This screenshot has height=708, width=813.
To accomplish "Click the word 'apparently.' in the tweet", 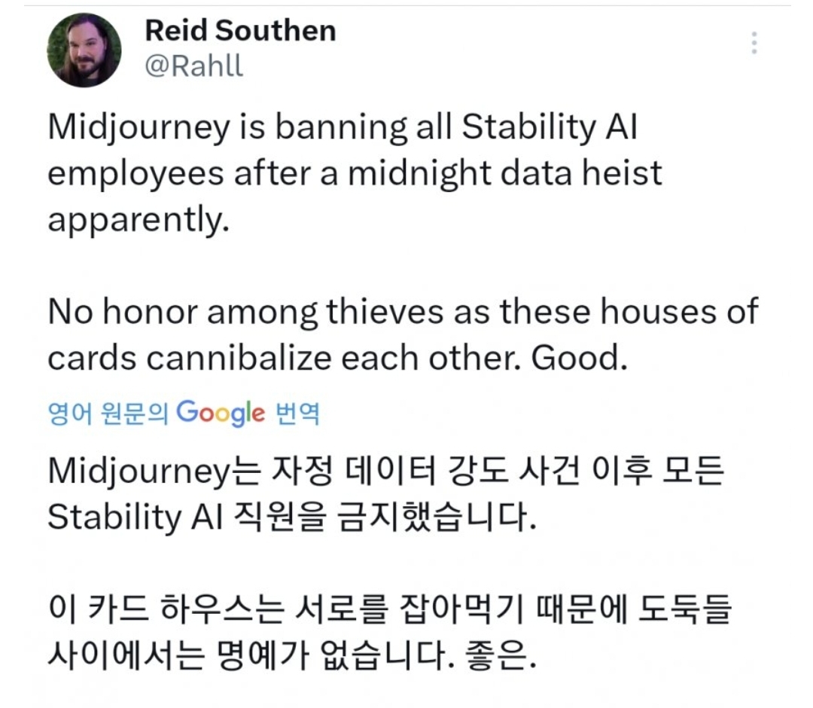I will 139,221.
